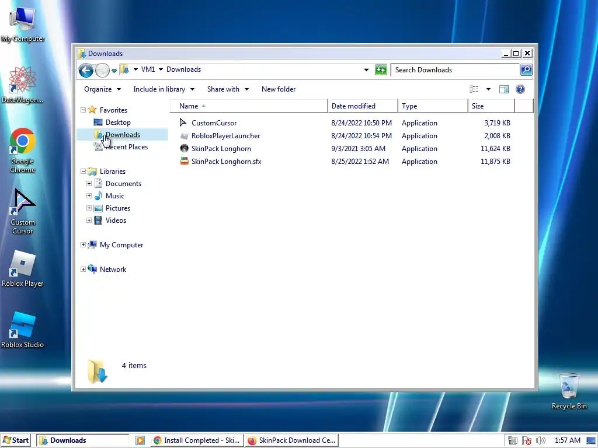Image resolution: width=598 pixels, height=448 pixels.
Task: Expand the Pictures library node
Action: coord(89,208)
